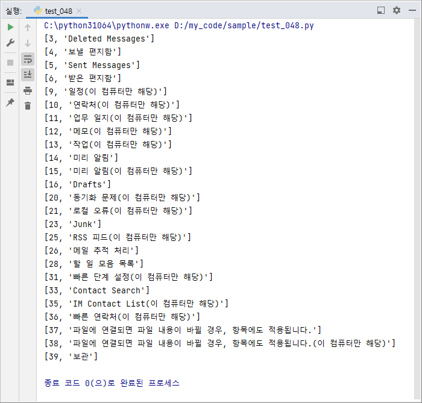422x403 pixels.
Task: Open run configuration wrench icon
Action: 10,43
